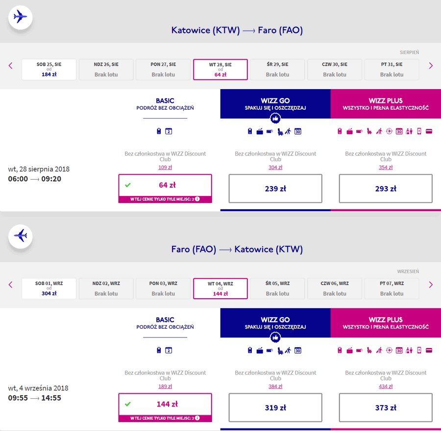Click outbound BASIC calendar '2' check-in icon

pos(169,131)
